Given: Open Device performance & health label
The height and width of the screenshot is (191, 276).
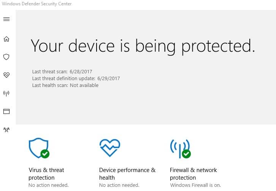Looking at the screenshot, I should click(x=127, y=174).
